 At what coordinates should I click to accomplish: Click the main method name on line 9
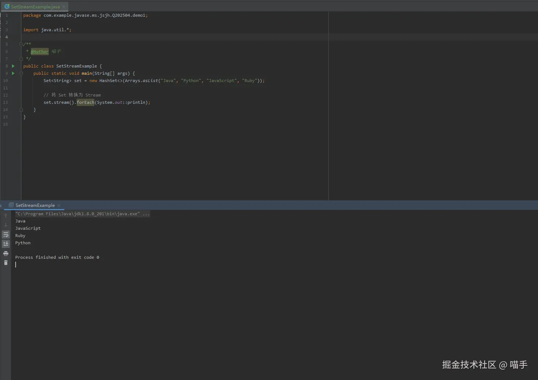point(87,73)
